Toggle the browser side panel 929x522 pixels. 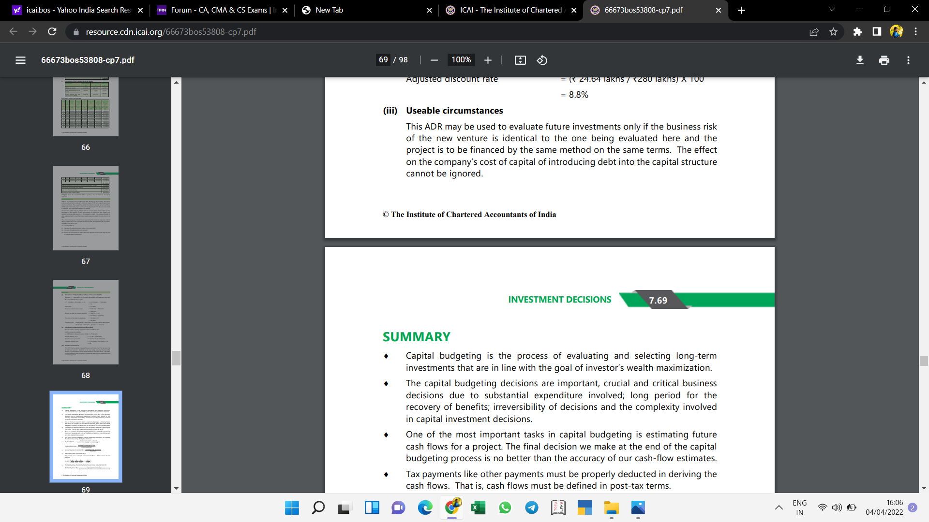point(877,32)
